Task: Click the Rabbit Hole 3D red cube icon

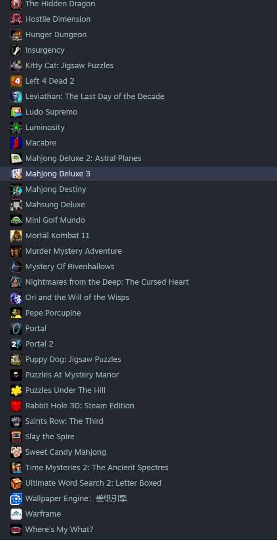Action: [16, 406]
